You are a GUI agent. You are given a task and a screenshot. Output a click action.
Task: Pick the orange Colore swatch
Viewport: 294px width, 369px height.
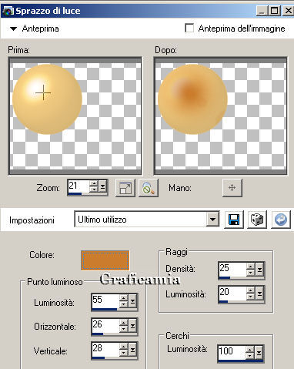(x=105, y=260)
